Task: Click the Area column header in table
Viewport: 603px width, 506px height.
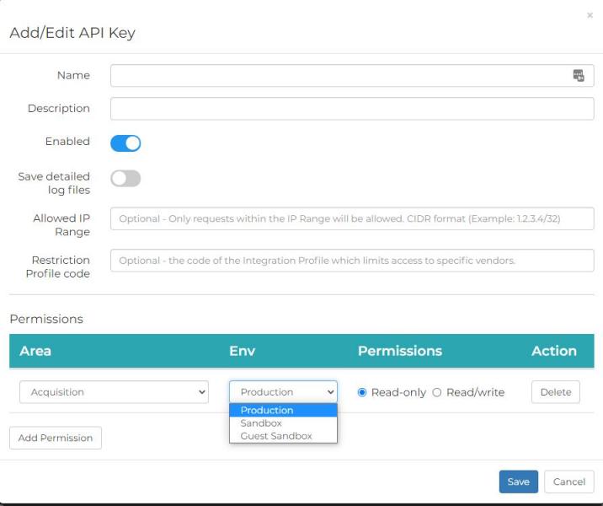Action: coord(35,351)
